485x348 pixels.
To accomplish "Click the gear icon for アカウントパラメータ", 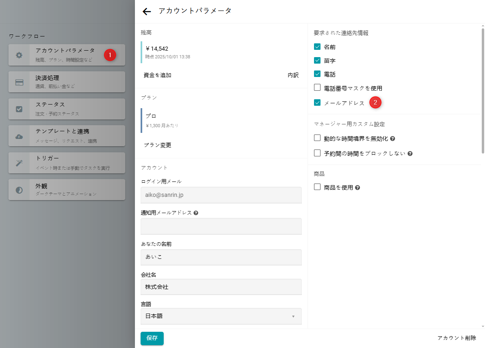I will (x=19, y=55).
